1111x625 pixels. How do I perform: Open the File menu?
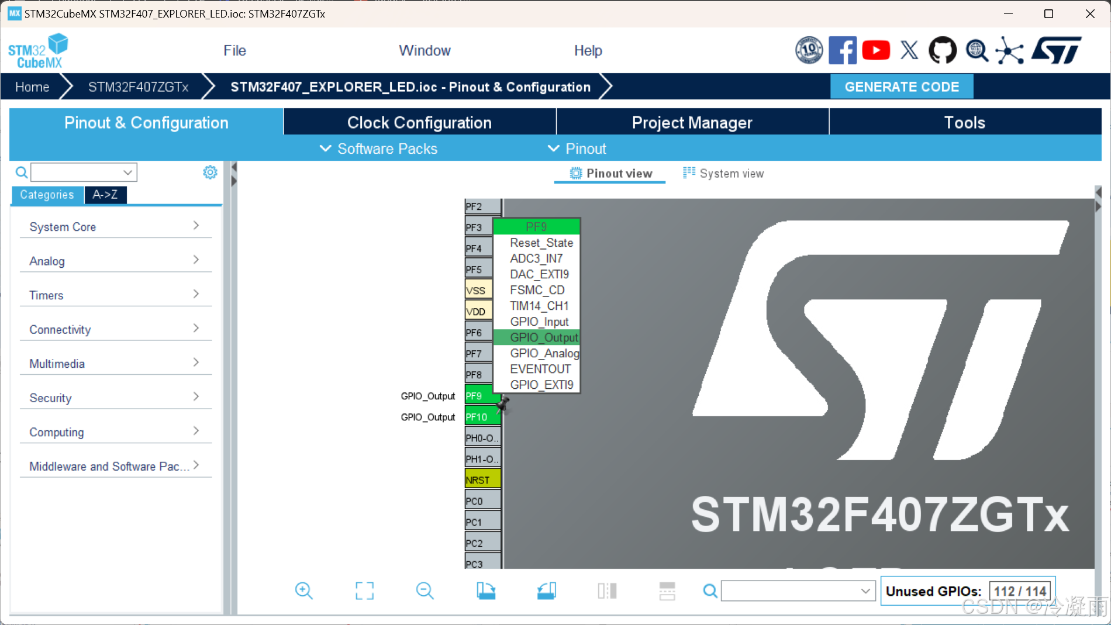click(234, 50)
